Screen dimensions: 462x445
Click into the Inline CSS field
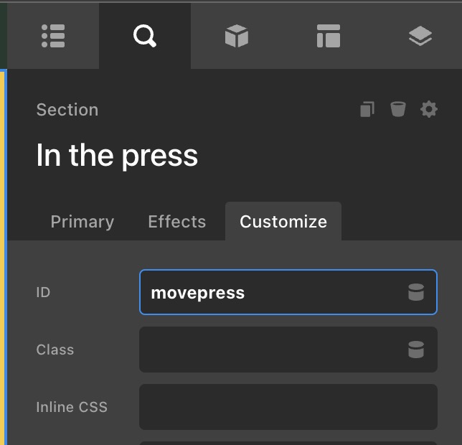pos(288,407)
